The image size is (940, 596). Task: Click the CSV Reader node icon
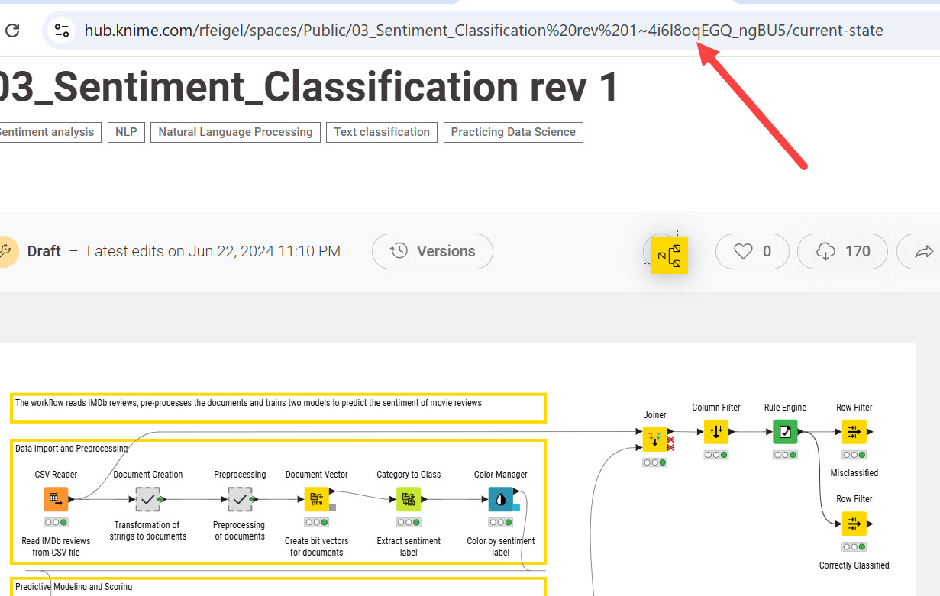(x=56, y=499)
